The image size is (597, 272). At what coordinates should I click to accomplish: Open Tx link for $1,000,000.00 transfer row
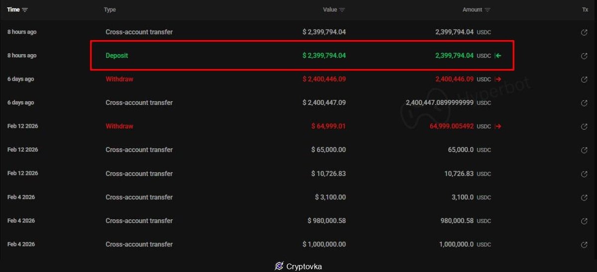click(584, 245)
